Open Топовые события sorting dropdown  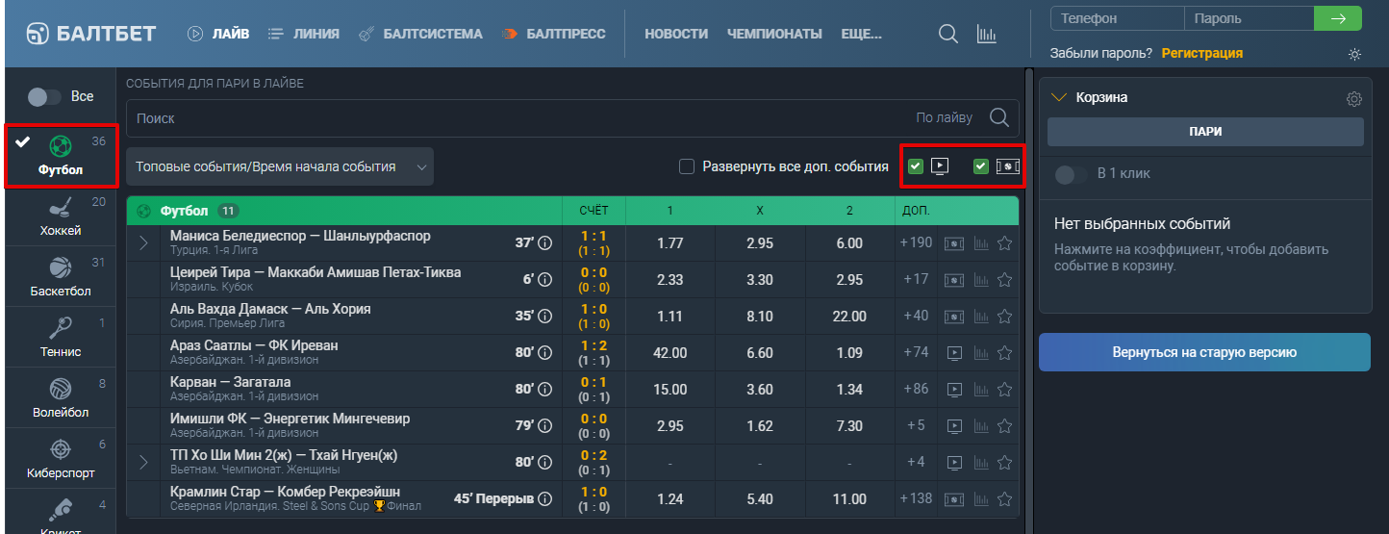[280, 166]
